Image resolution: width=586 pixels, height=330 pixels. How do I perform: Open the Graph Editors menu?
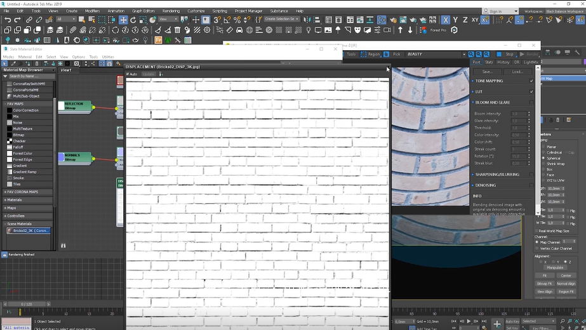(x=143, y=11)
